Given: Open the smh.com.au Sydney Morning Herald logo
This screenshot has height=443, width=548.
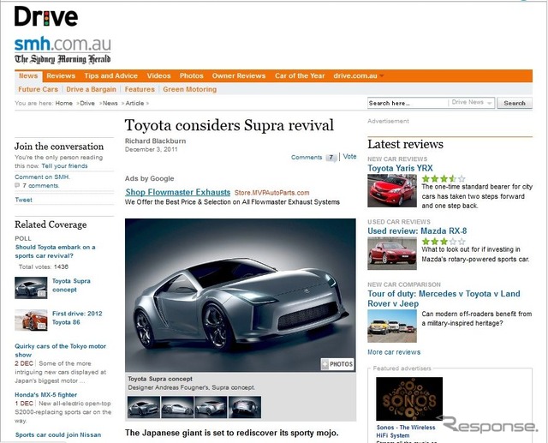Looking at the screenshot, I should click(x=63, y=50).
